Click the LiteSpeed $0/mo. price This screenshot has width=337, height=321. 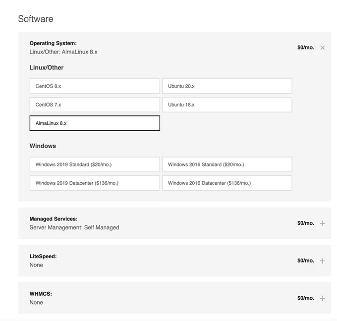(x=306, y=261)
